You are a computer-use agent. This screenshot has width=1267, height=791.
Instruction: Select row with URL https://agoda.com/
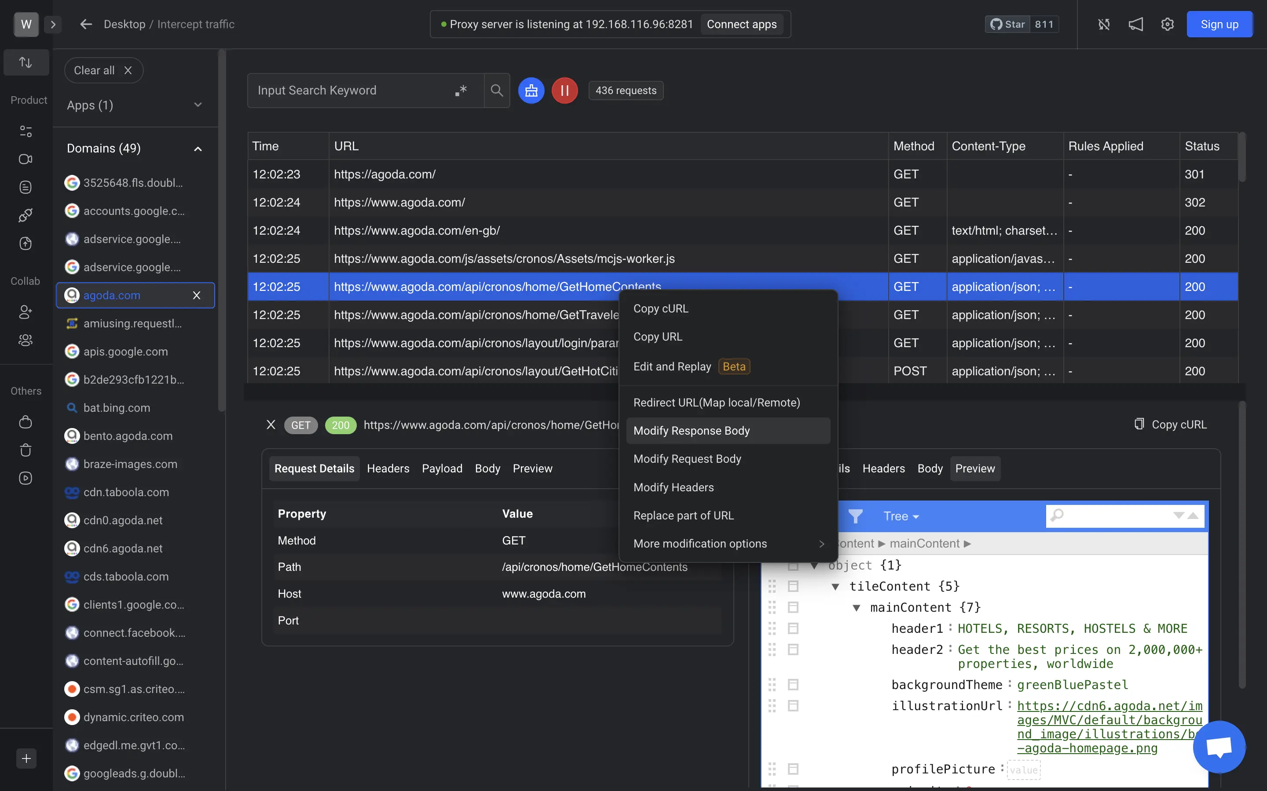pos(743,174)
